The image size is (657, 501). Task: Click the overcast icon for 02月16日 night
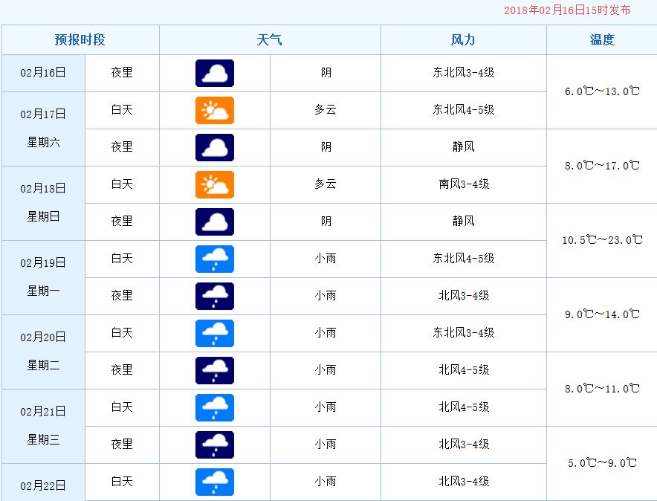click(215, 74)
